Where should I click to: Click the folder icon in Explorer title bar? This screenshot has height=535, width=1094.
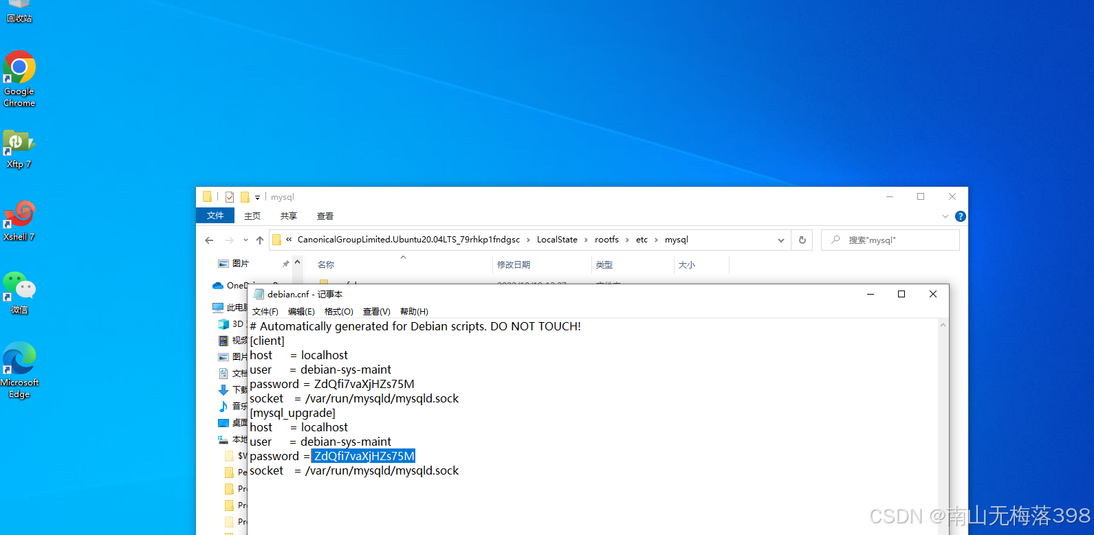point(207,196)
